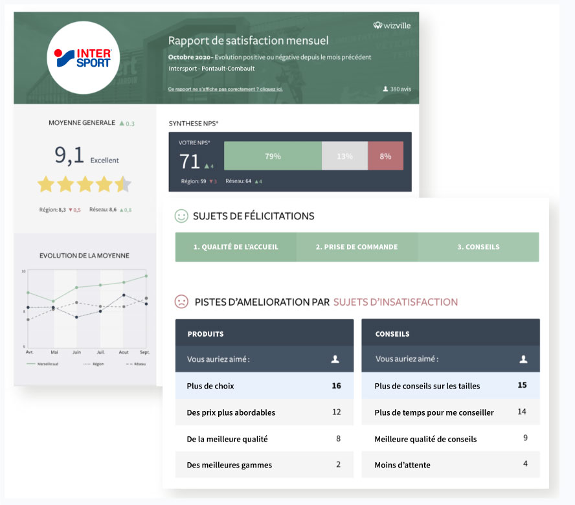Click the Wizville logo
Viewport: 575px width, 505px height.
click(x=392, y=25)
